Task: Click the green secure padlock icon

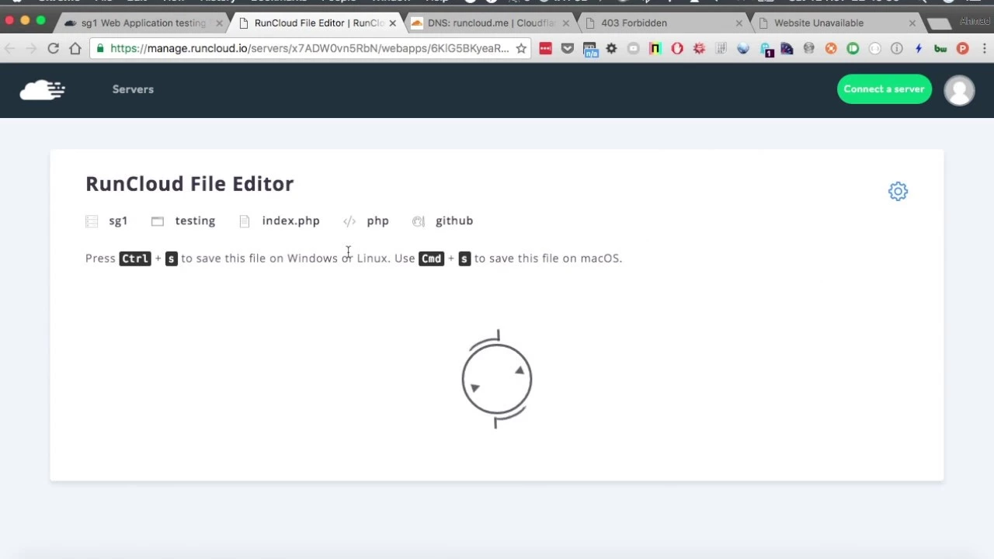Action: click(100, 48)
